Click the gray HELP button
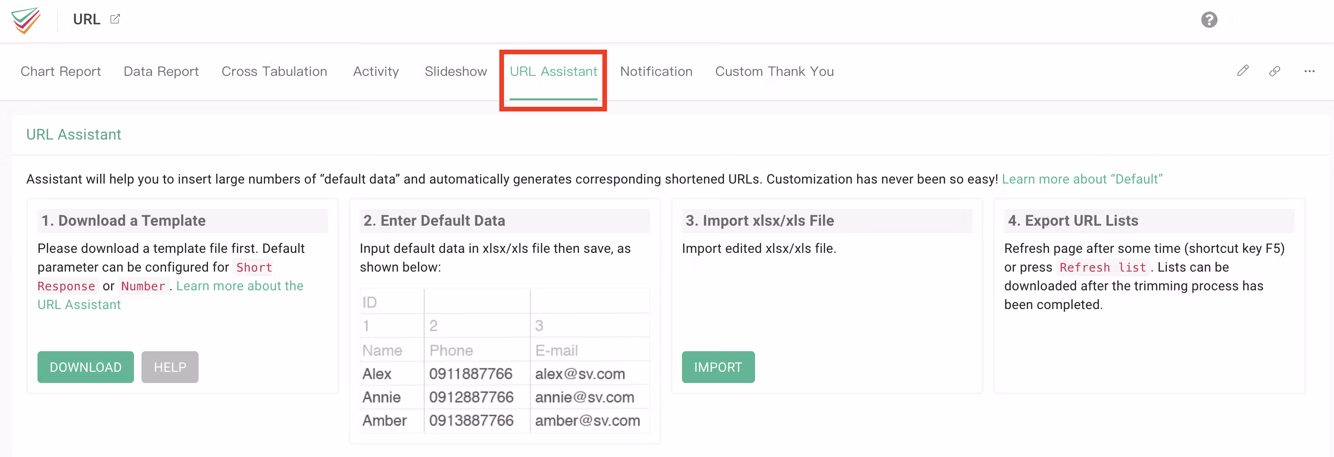The image size is (1334, 457). coord(170,367)
